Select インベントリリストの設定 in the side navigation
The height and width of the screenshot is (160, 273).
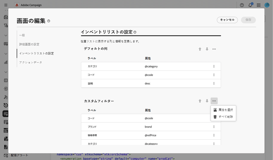(x=36, y=53)
